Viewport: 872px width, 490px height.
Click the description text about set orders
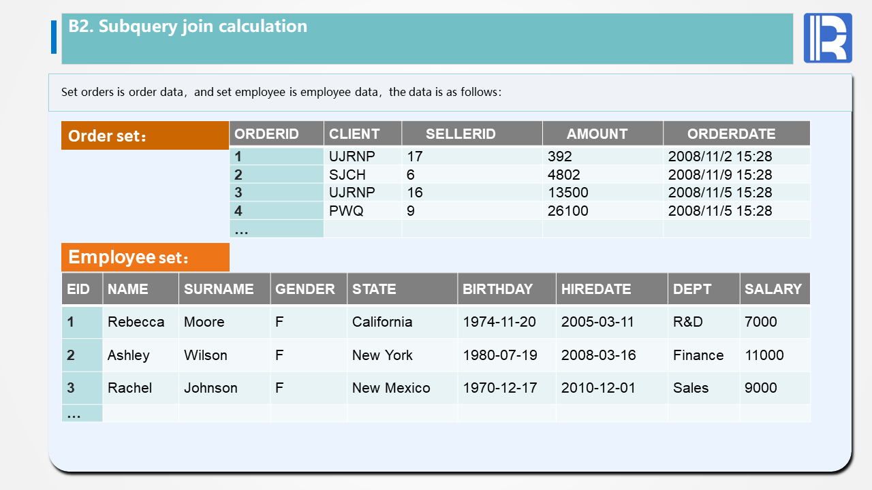click(281, 92)
